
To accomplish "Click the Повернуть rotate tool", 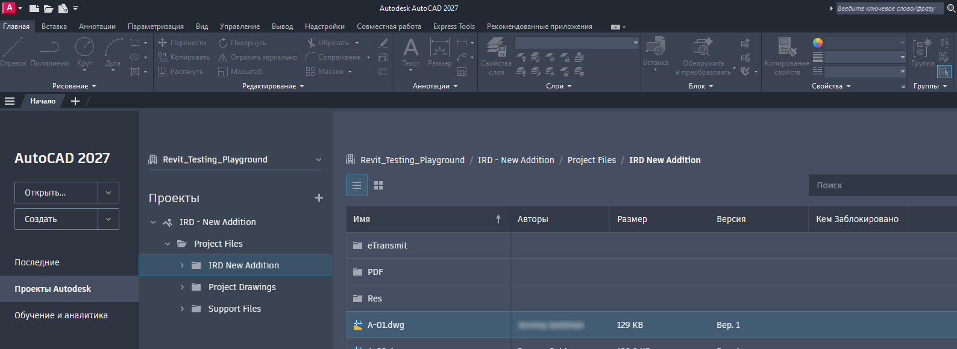I will coord(242,43).
